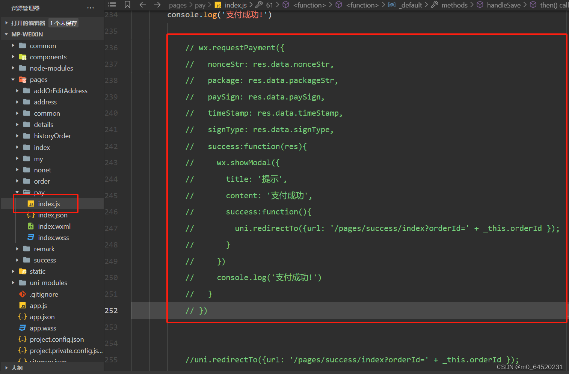Expand the remark folder

click(x=17, y=249)
